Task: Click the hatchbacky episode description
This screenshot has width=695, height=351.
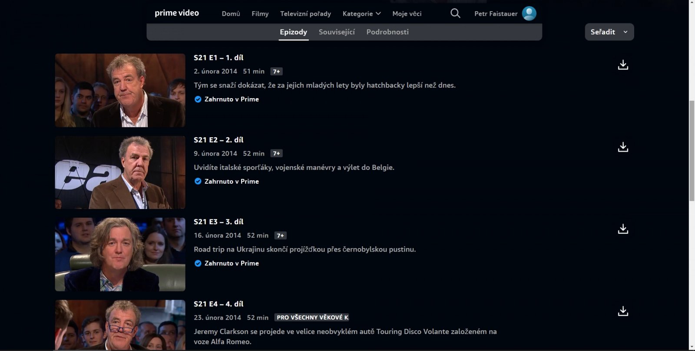Action: click(324, 85)
